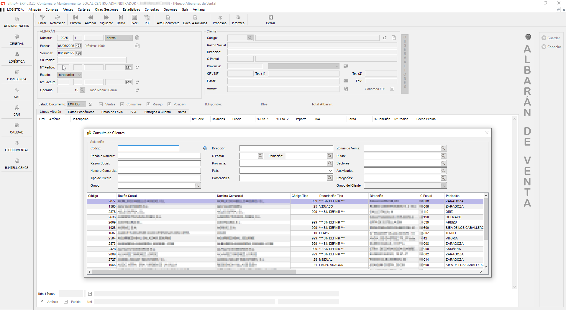The image size is (566, 310).
Task: Close the Consulta de Clientes dialog
Action: click(x=487, y=133)
